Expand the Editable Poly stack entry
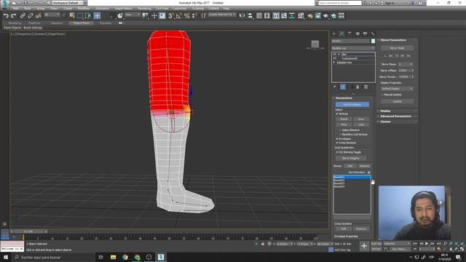 [335, 63]
